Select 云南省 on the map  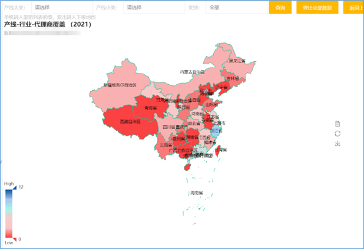[x=166, y=145]
